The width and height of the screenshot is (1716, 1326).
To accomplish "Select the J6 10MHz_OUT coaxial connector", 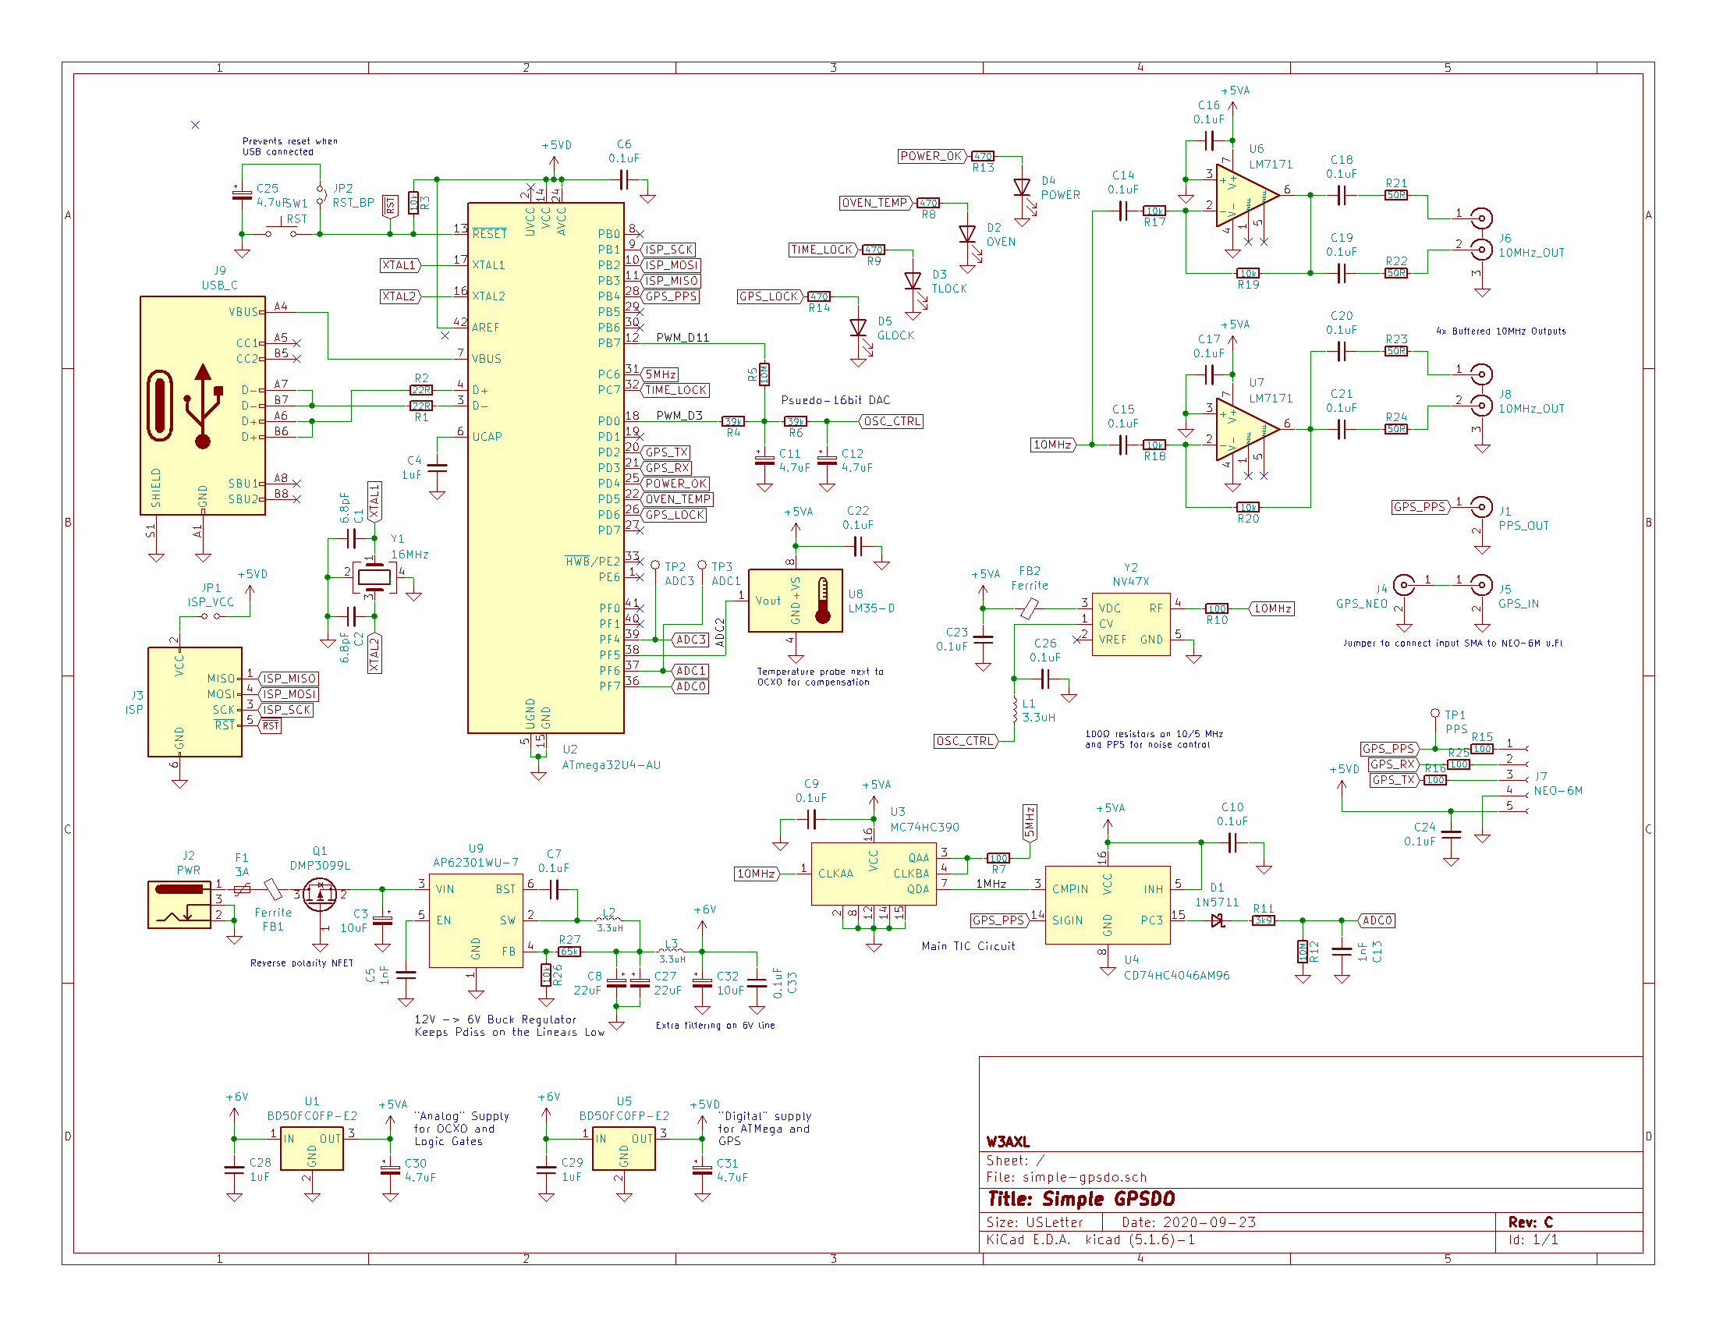I will 1482,234.
